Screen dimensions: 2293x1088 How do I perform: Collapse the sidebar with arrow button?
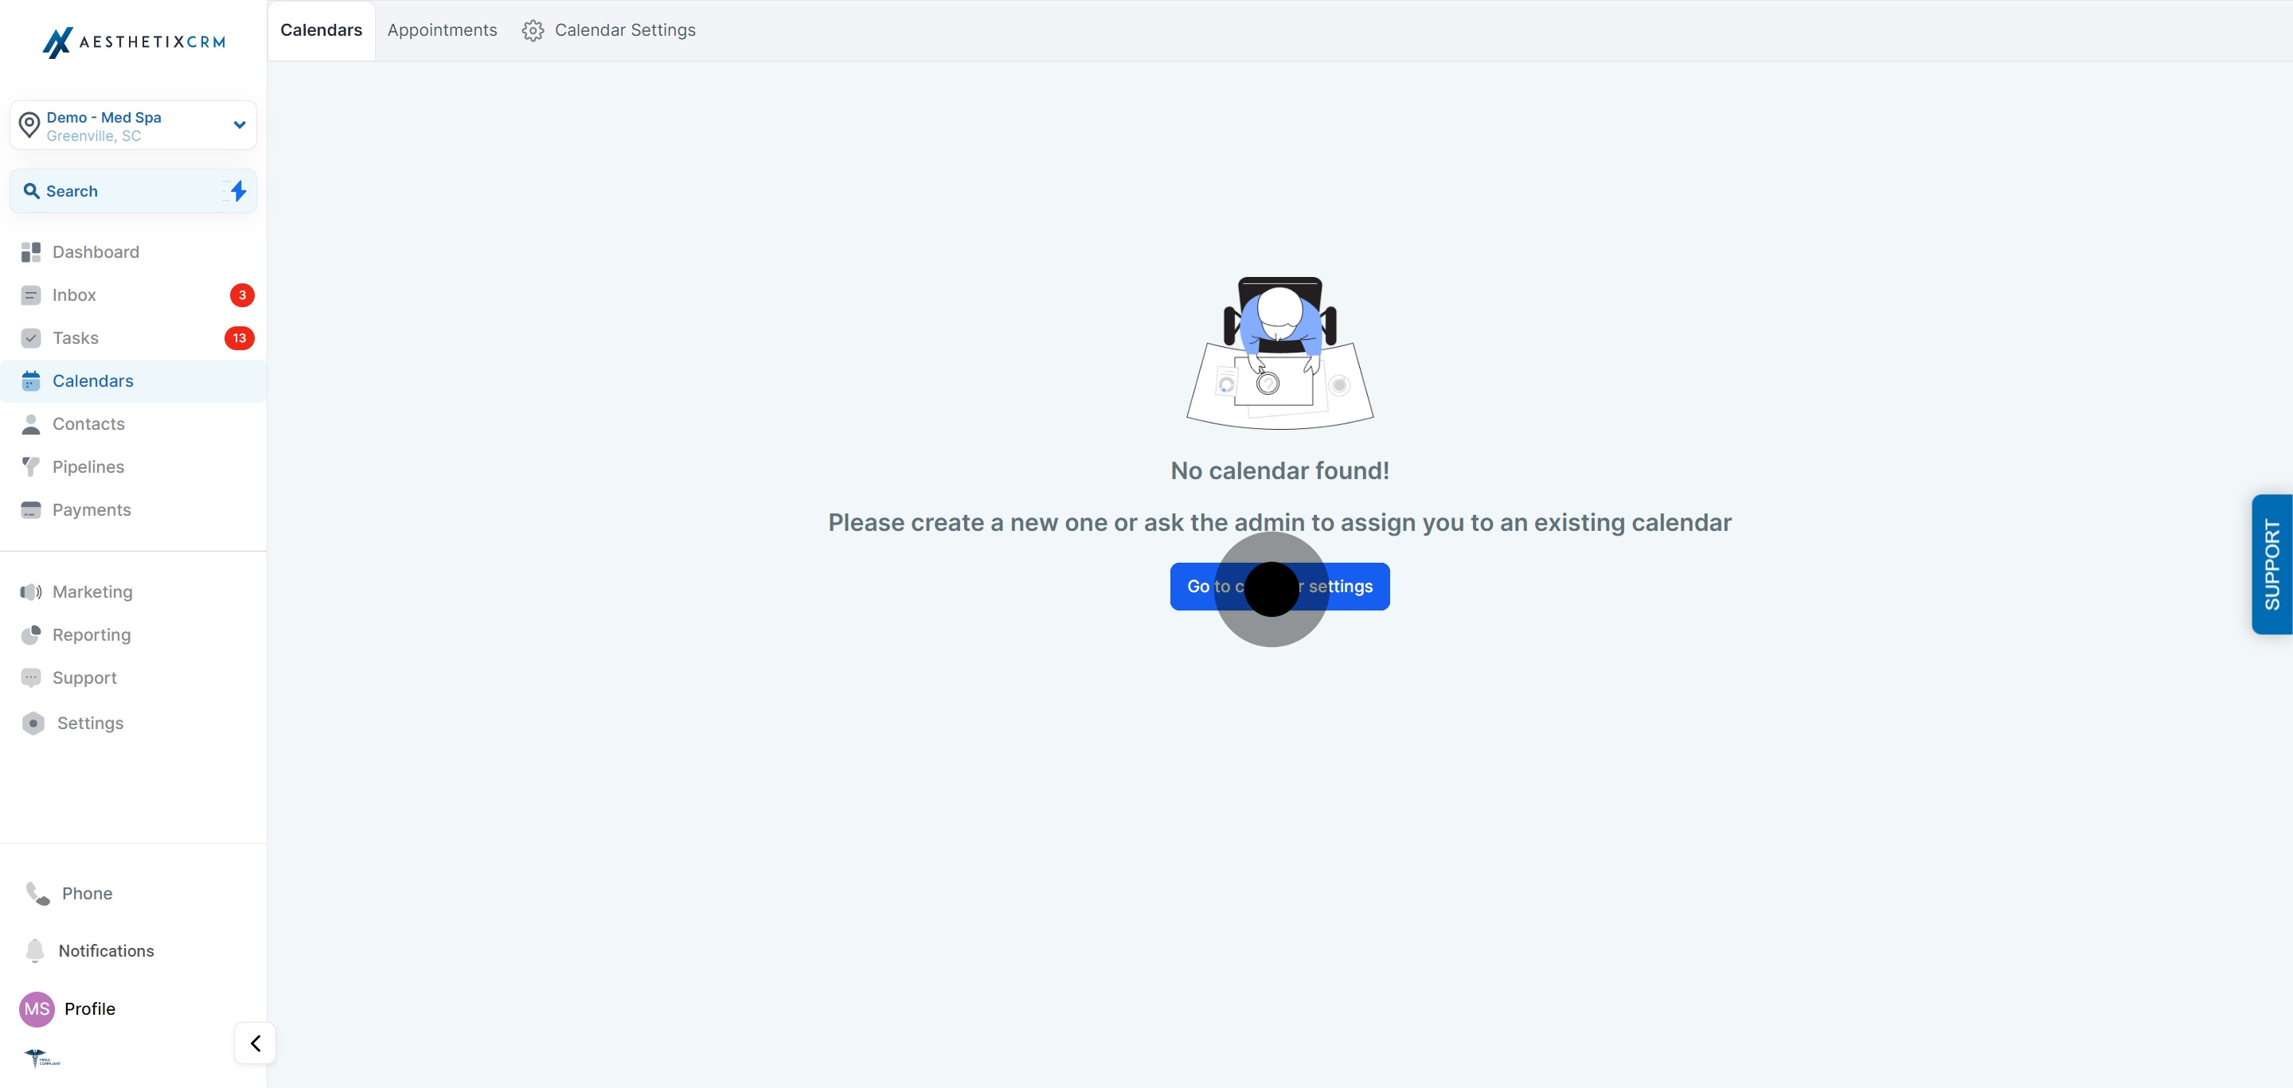255,1043
